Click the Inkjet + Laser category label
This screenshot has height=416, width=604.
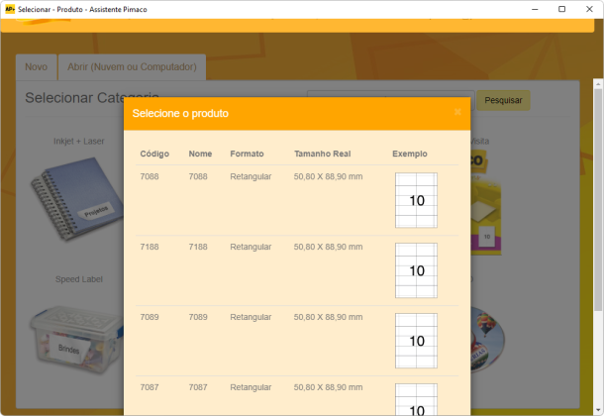coord(79,142)
